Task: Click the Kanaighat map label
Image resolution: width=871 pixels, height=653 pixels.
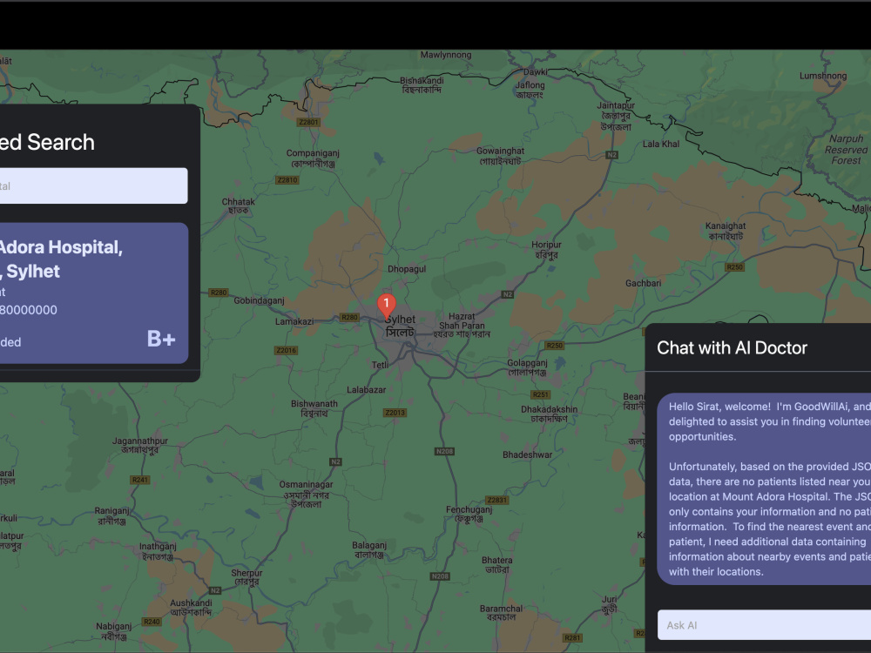Action: coord(726,231)
